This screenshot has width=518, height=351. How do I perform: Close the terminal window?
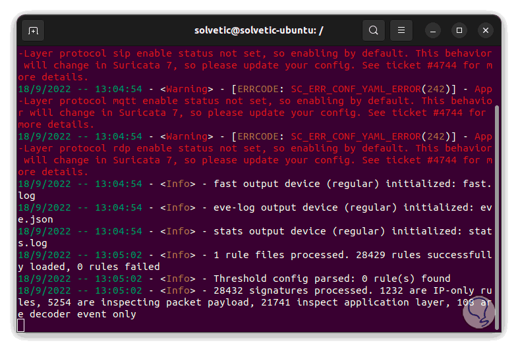point(486,30)
